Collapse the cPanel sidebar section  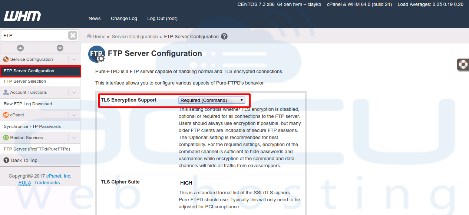pyautogui.click(x=74, y=115)
